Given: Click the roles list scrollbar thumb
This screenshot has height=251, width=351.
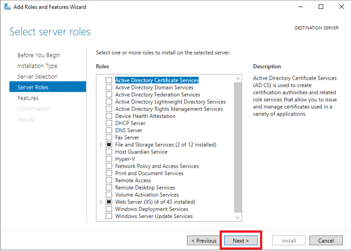Looking at the screenshot, I should point(238,148).
